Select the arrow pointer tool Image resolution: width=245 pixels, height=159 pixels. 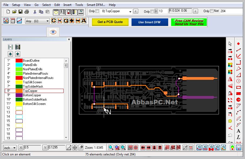(x=230, y=44)
